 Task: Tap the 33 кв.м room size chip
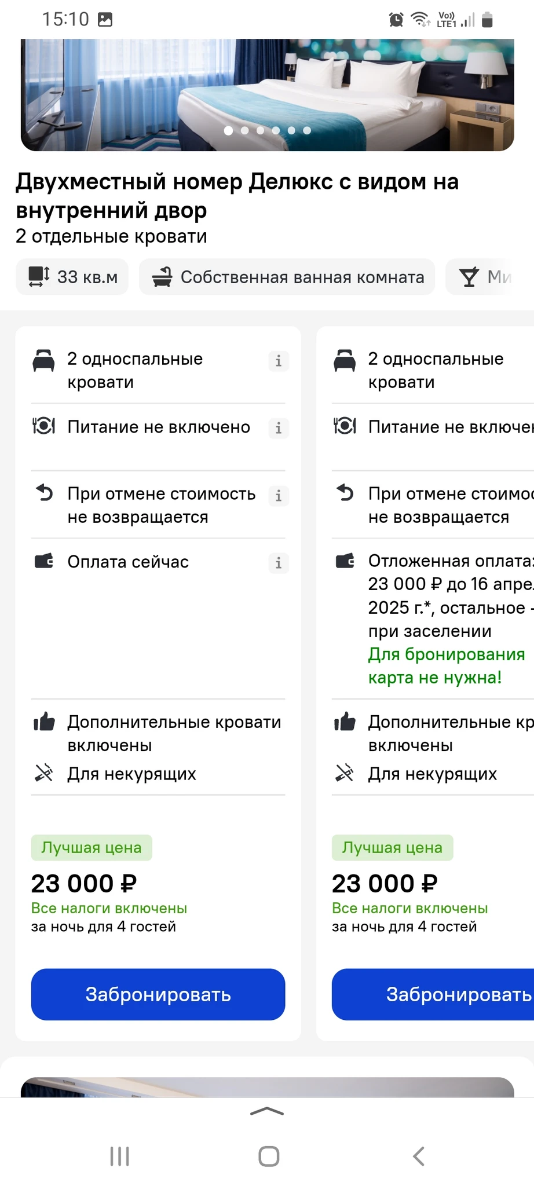[x=72, y=277]
